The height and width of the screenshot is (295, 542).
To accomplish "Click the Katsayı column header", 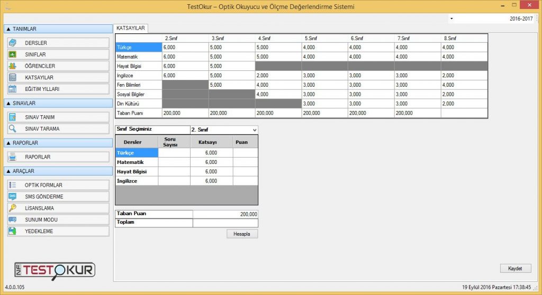I will point(211,142).
